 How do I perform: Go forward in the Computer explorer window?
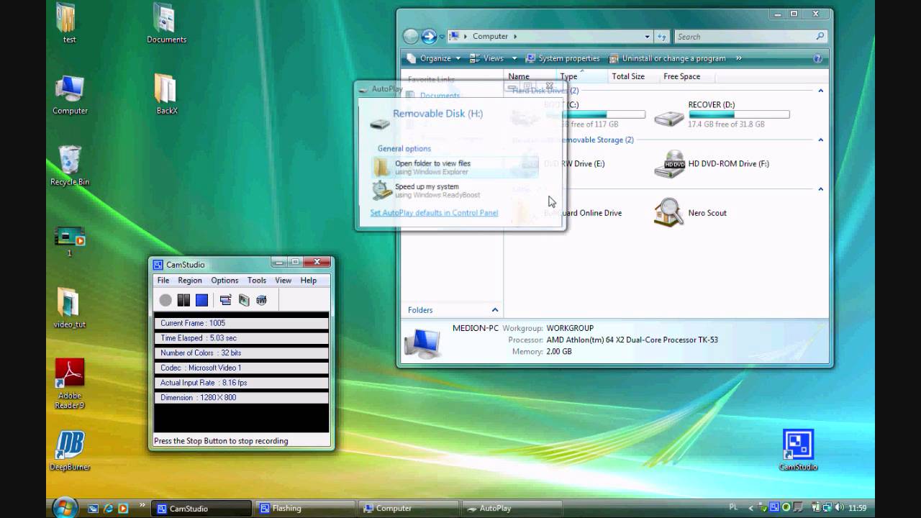[x=429, y=36]
